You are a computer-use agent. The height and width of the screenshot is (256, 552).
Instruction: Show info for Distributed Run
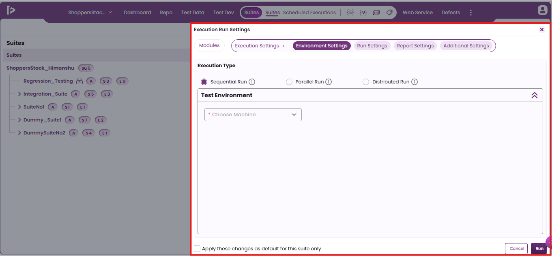tap(415, 82)
